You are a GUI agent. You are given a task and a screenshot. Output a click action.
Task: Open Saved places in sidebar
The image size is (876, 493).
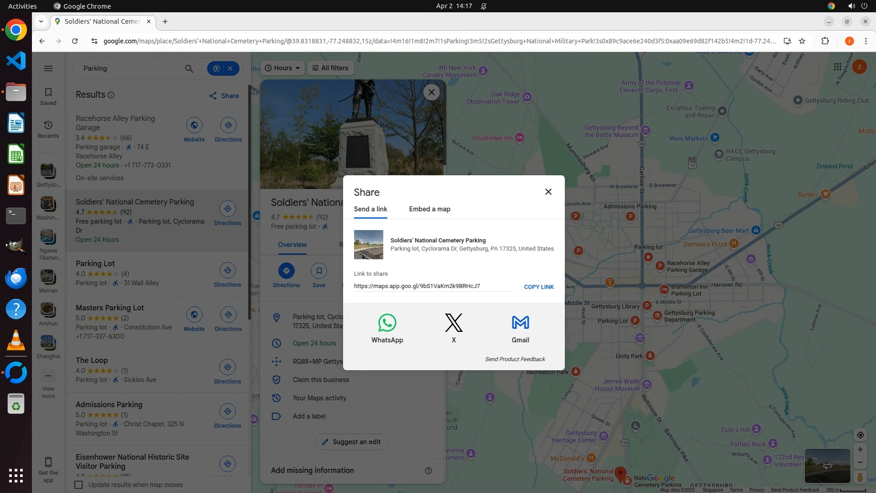pyautogui.click(x=48, y=96)
